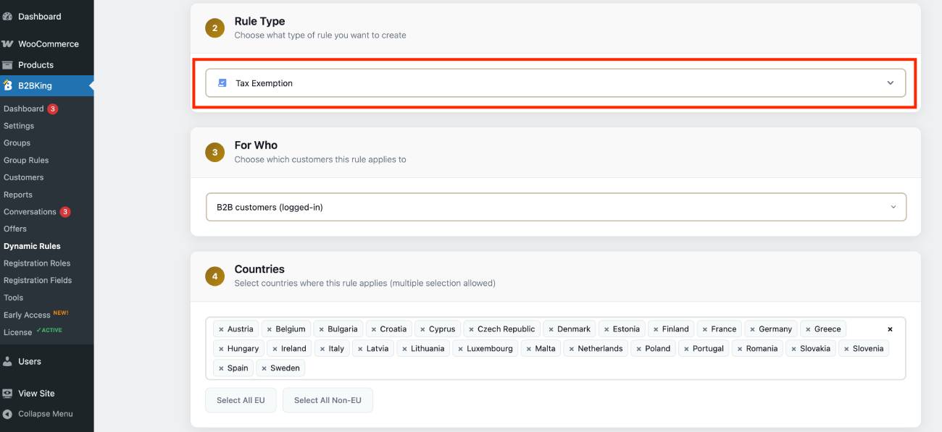
Task: Click the chevron on Rule Type selector
Action: coord(891,83)
